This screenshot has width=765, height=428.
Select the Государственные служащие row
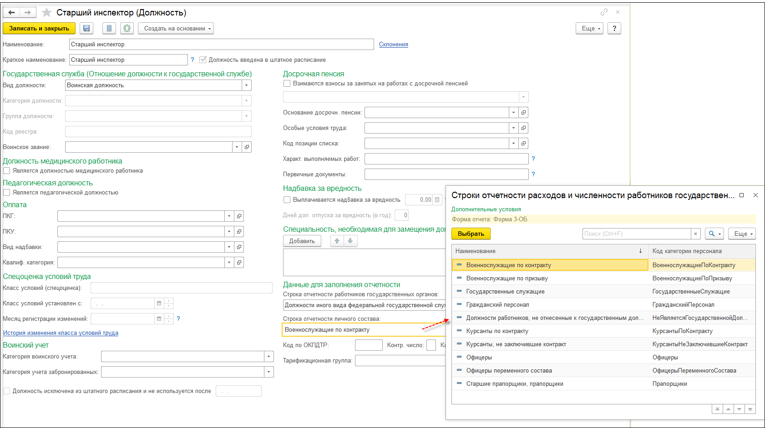(x=603, y=291)
